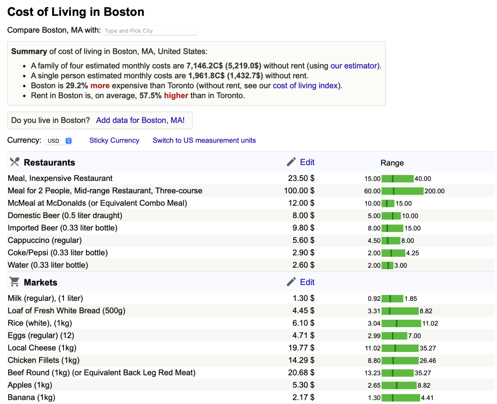Click the '57.5% higher' summary text
Image resolution: width=497 pixels, height=404 pixels.
(164, 95)
